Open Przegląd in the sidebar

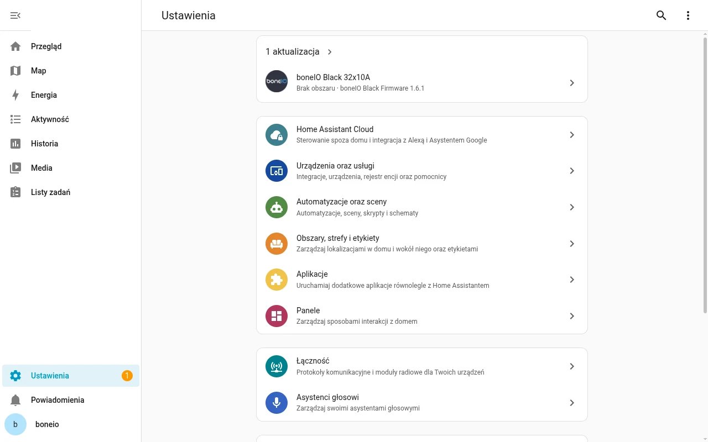[71, 46]
